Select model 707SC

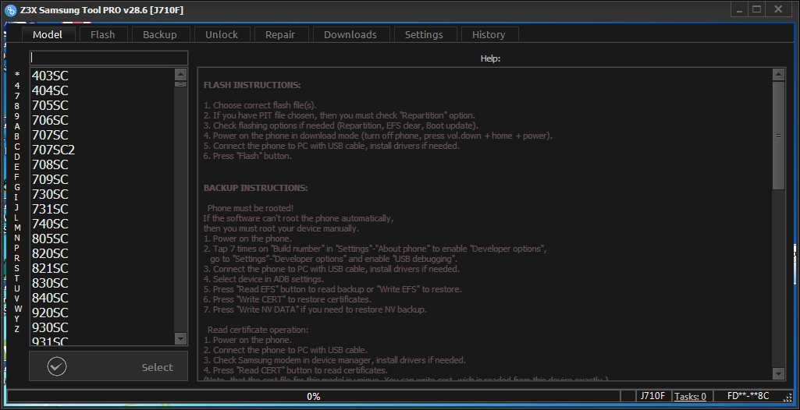point(101,135)
